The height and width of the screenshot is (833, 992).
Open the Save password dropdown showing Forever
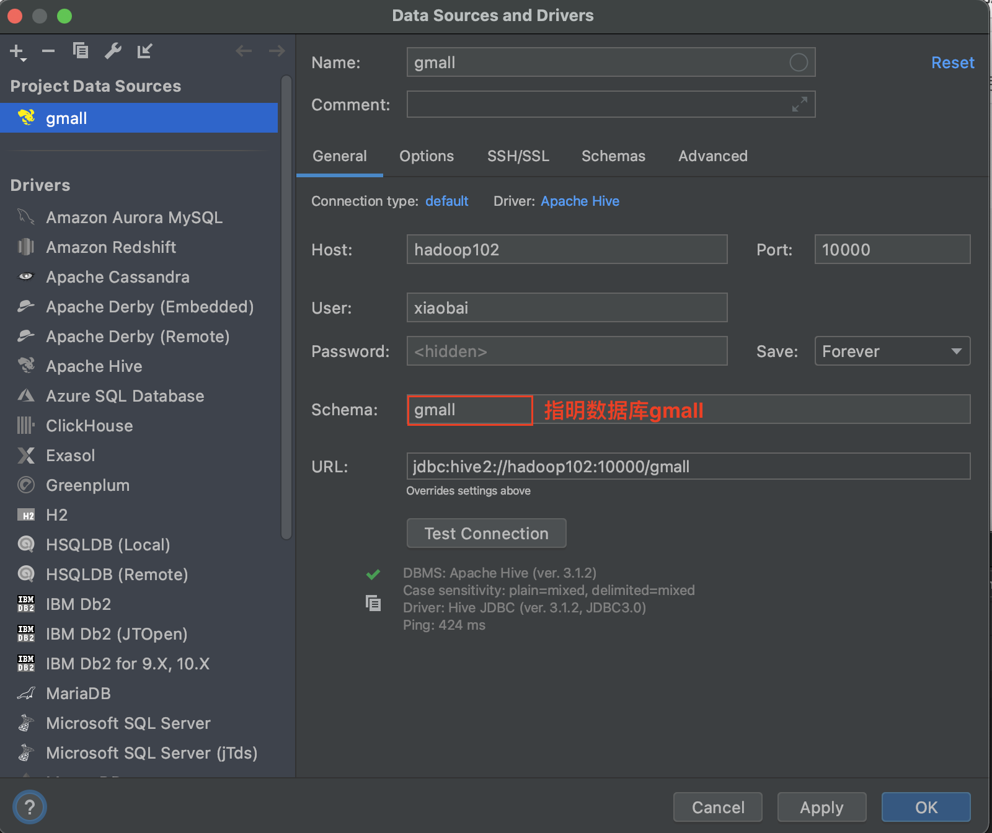892,351
